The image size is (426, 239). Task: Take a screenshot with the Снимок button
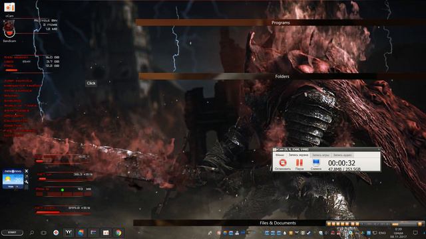click(316, 164)
